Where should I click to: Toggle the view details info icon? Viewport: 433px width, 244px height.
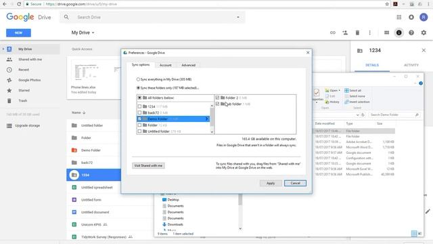click(398, 33)
